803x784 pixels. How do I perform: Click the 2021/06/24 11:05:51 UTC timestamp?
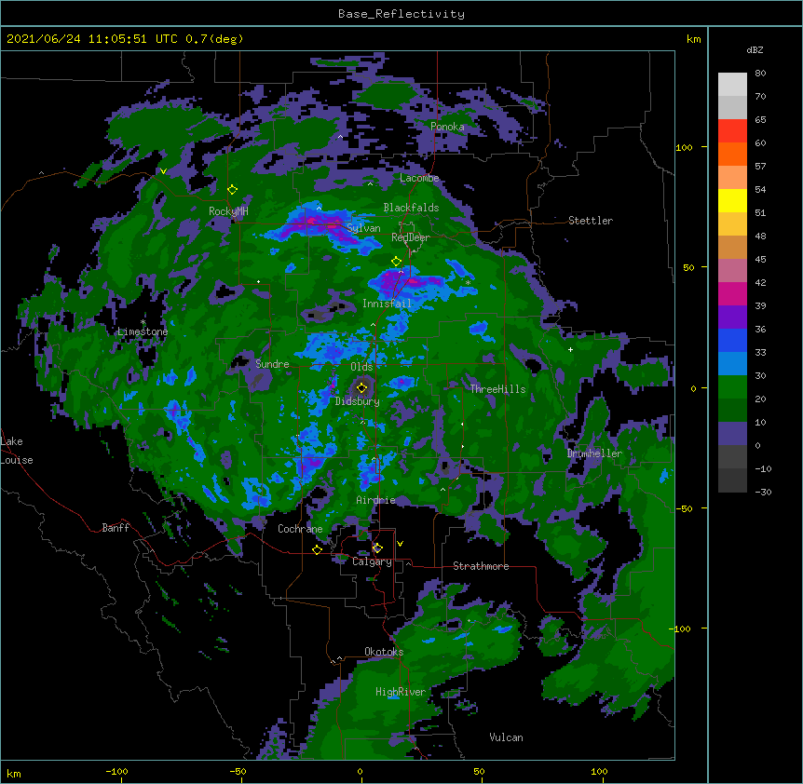click(x=92, y=39)
